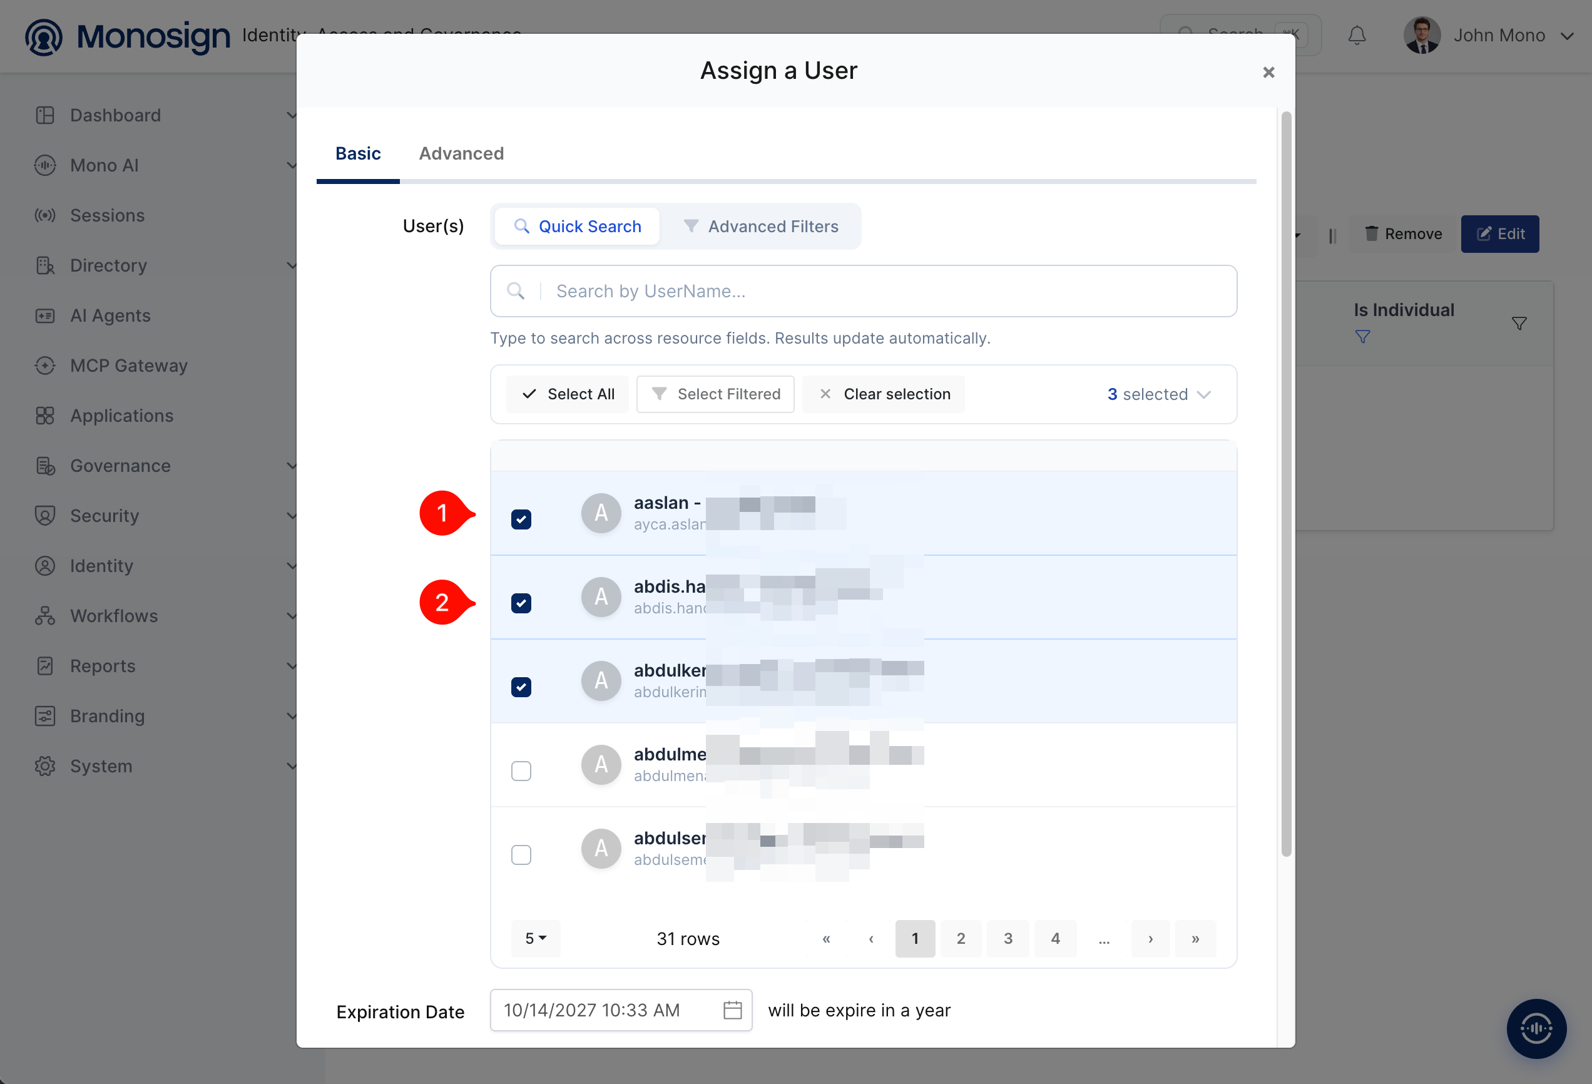
Task: Open the Reports sidebar icon
Action: coord(45,665)
